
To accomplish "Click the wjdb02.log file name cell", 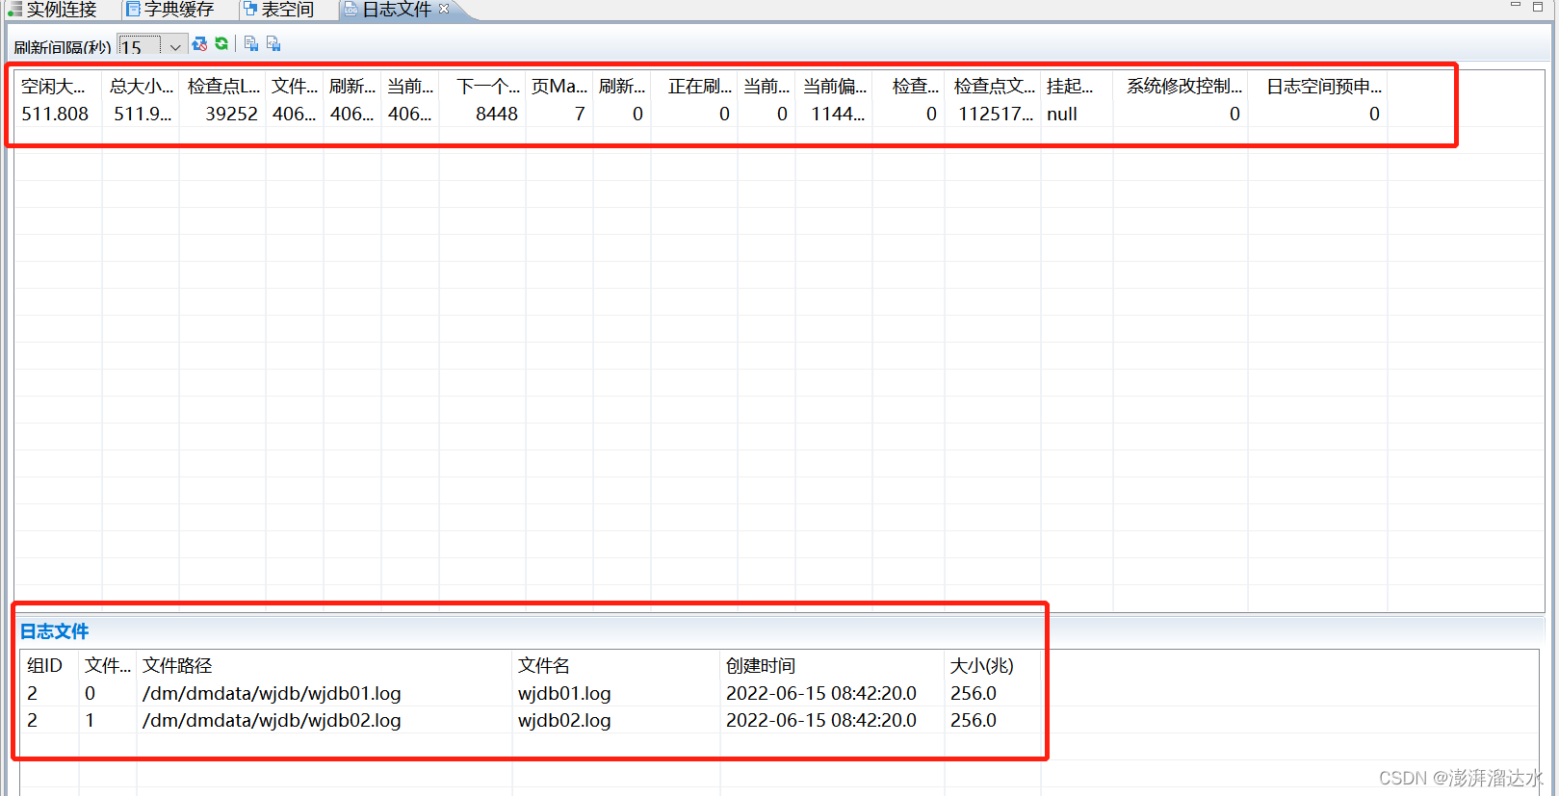I will coord(564,720).
